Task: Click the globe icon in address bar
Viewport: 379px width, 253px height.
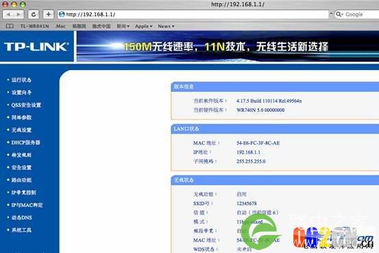Action: [x=62, y=14]
